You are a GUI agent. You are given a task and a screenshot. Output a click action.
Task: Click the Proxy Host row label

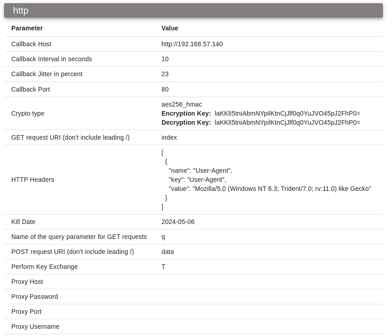click(27, 282)
